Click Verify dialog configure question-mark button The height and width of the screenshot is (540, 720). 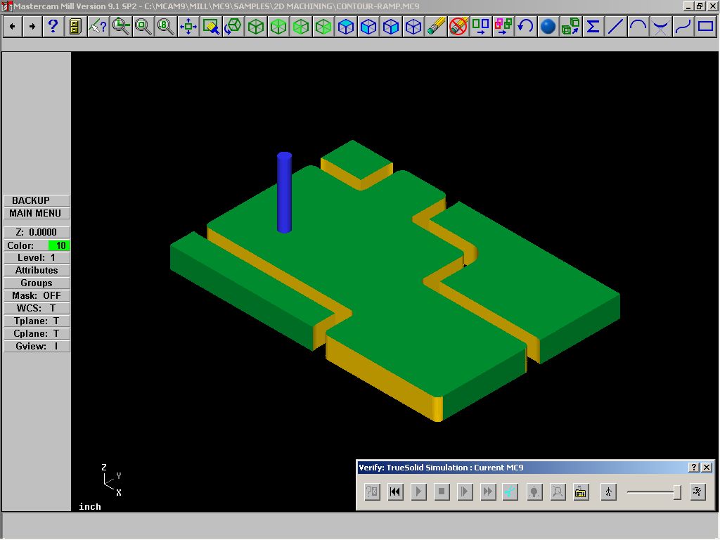point(373,491)
